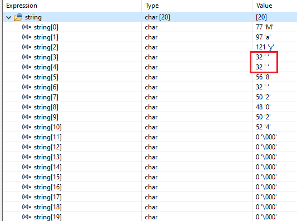Click the variable icon beside string[3]

27,57
